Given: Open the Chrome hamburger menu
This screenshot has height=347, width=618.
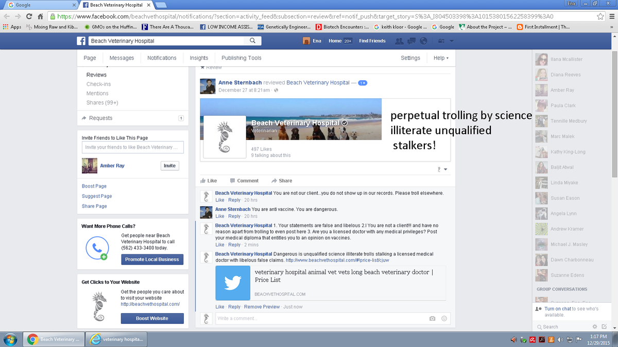Looking at the screenshot, I should click(611, 16).
